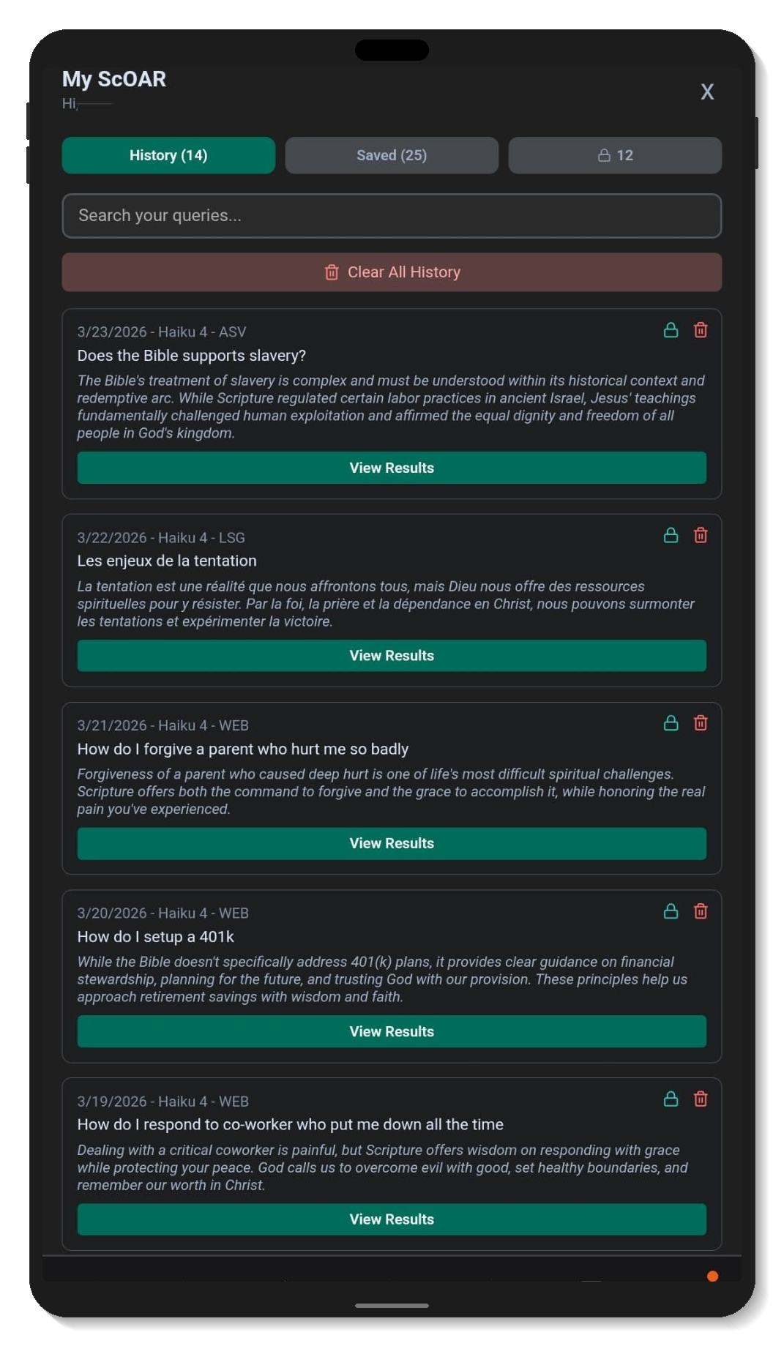Switch to the Saved (25) tab
Image resolution: width=784 pixels, height=1346 pixels.
coord(392,155)
